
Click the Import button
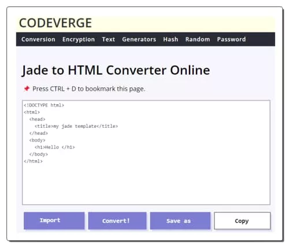(54, 220)
